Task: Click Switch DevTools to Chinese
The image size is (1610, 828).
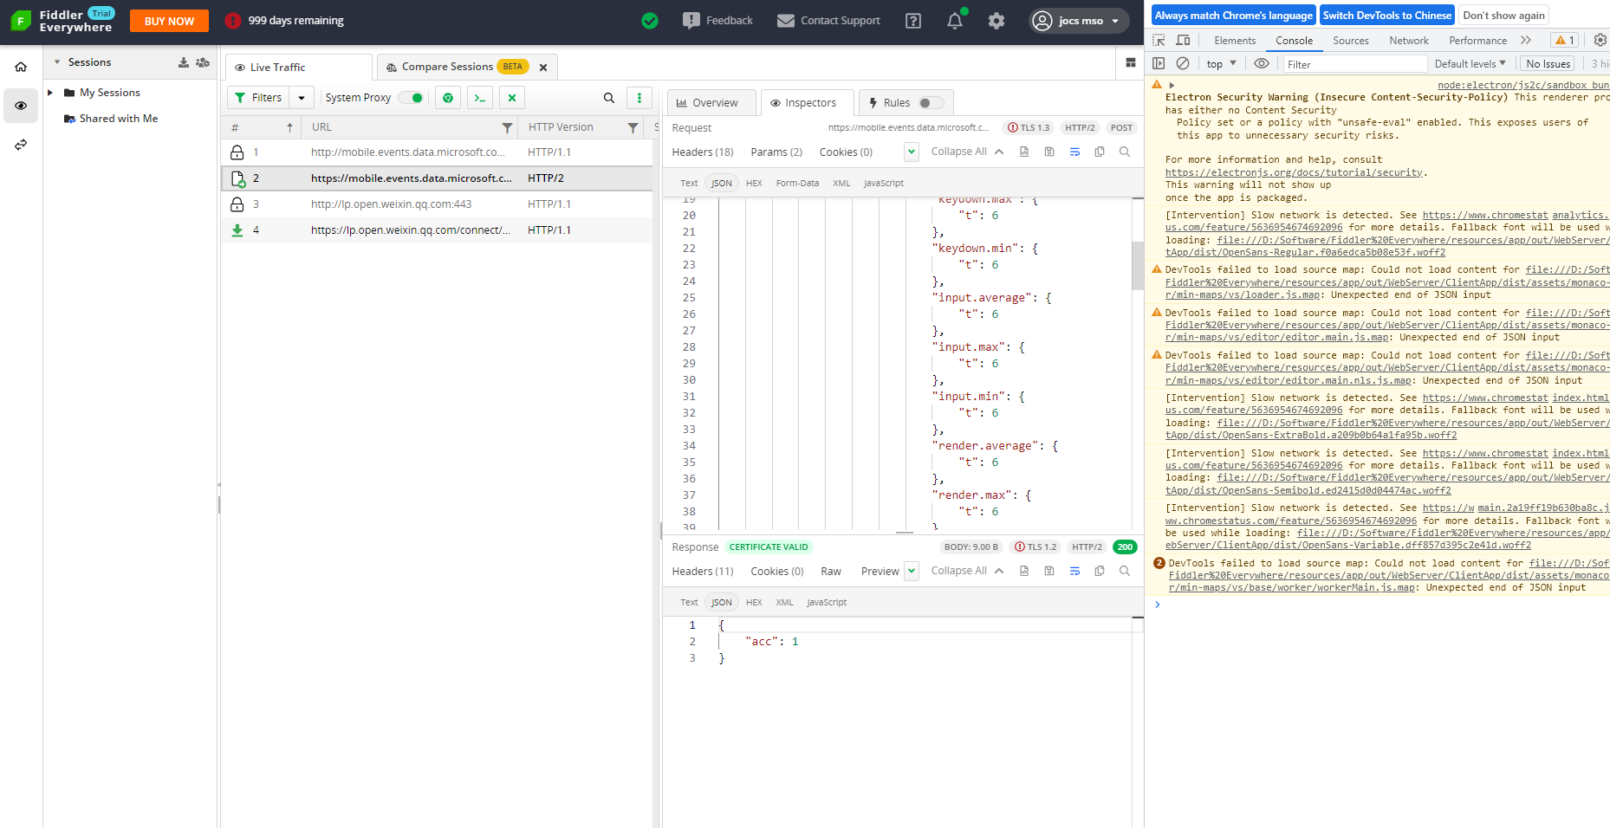Action: tap(1386, 15)
